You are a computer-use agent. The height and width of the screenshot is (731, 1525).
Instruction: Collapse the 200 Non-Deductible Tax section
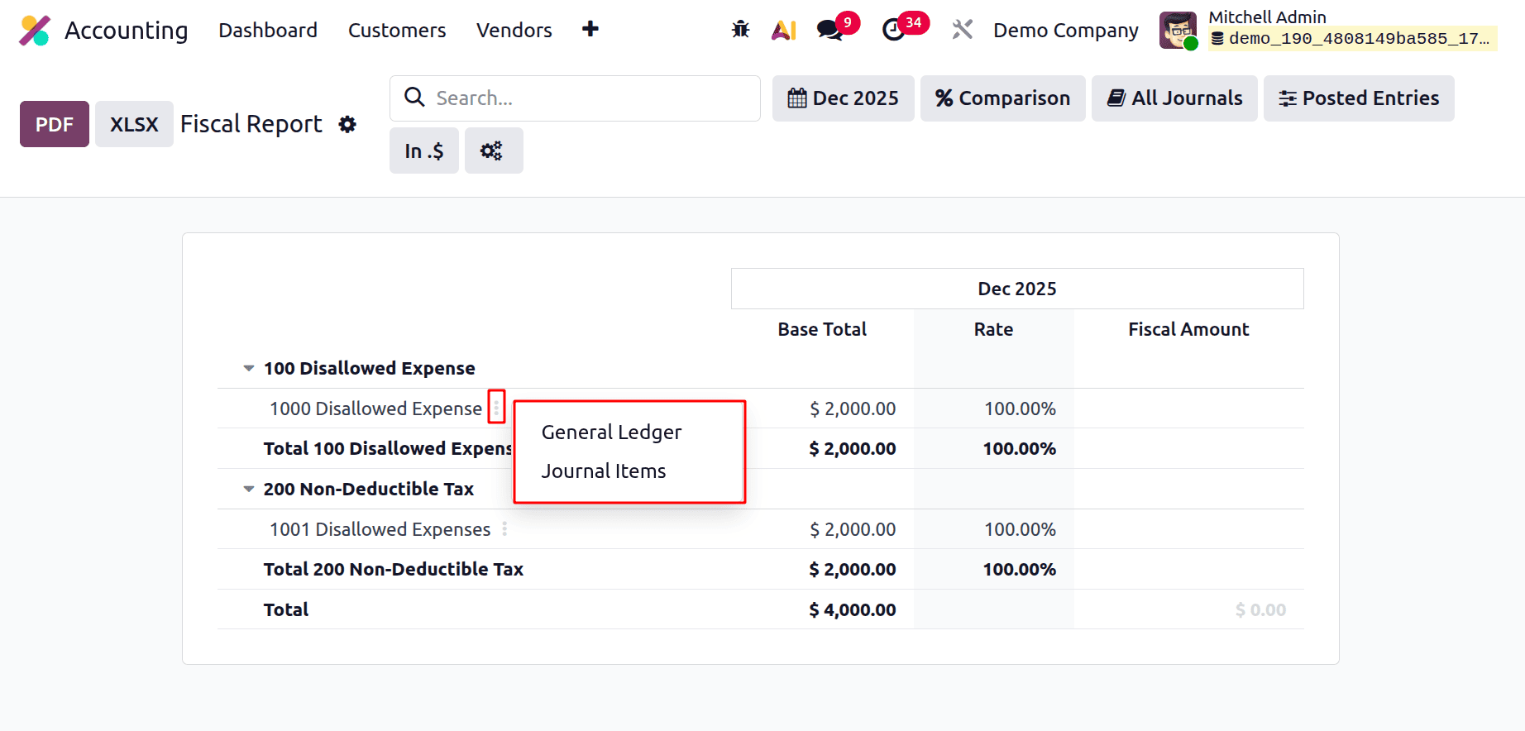248,489
